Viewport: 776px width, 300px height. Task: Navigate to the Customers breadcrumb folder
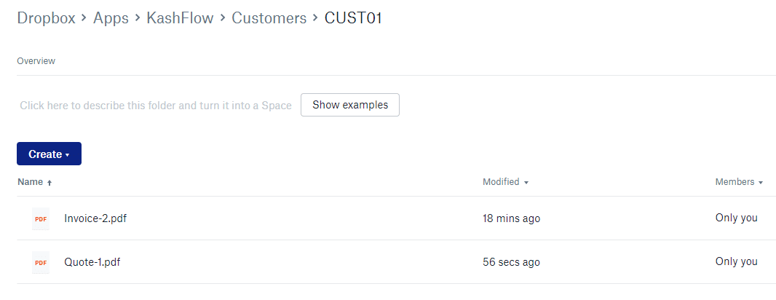269,18
